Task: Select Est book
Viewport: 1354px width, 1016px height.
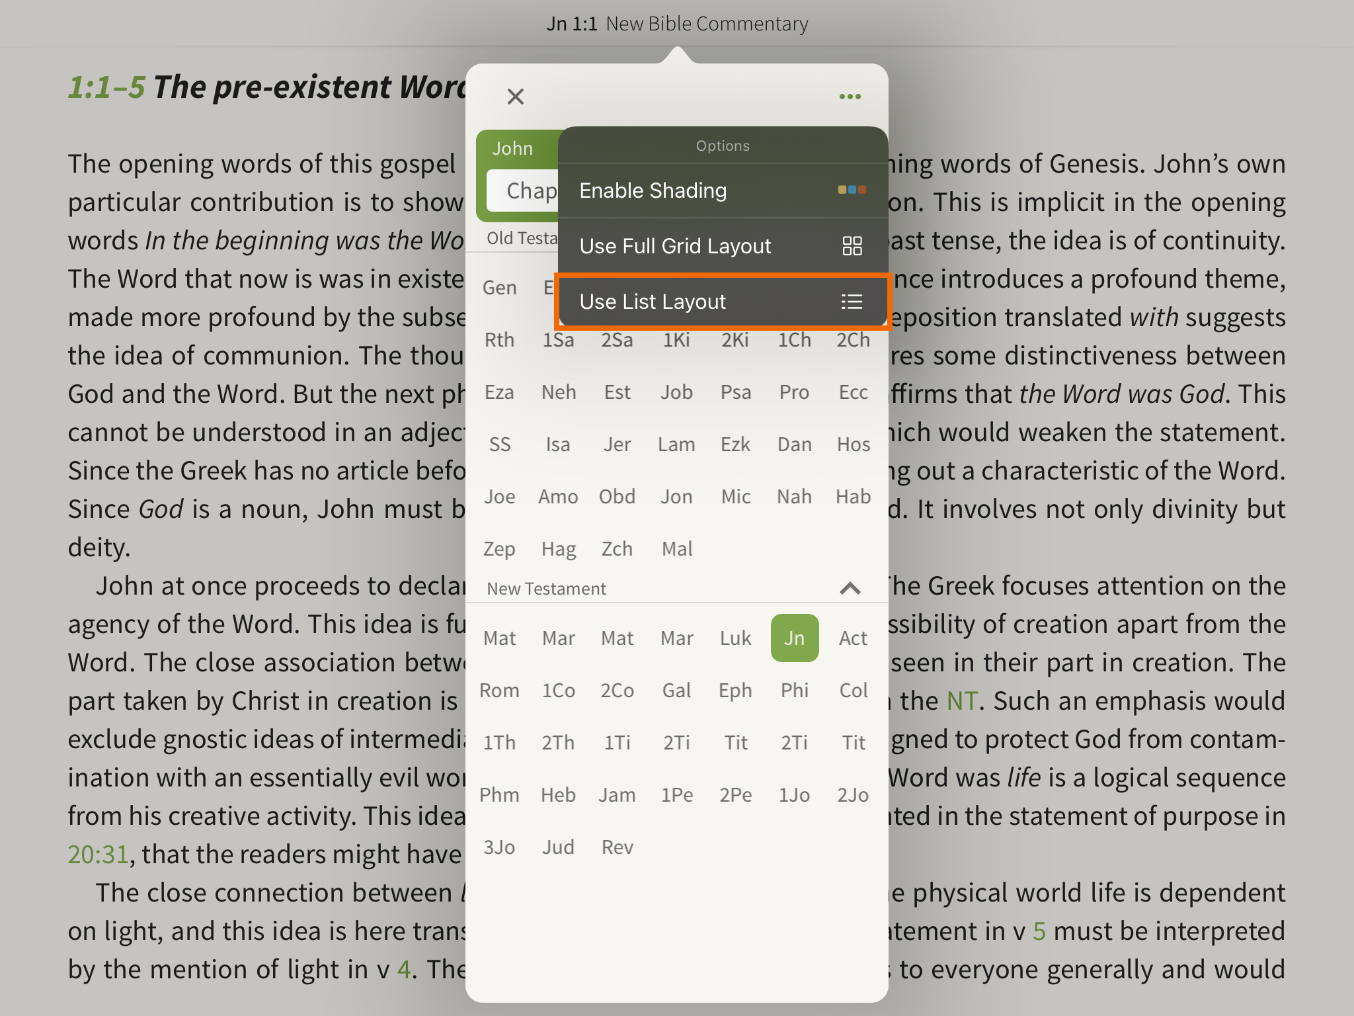Action: pos(617,392)
